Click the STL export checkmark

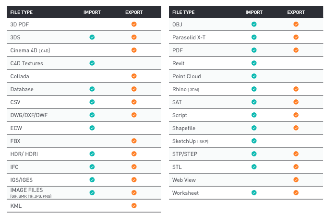296,167
